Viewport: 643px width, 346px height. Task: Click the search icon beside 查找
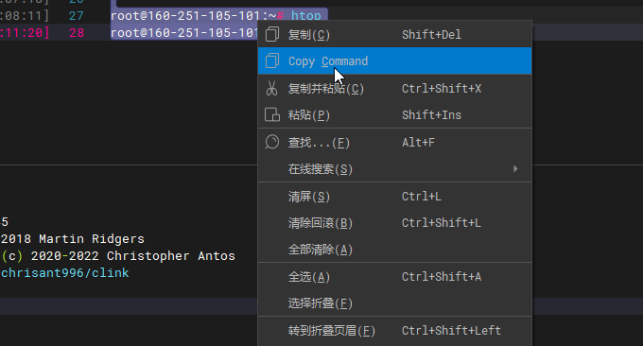pyautogui.click(x=272, y=142)
